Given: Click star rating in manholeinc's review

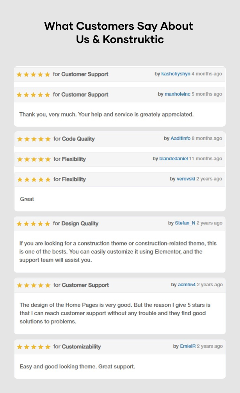Looking at the screenshot, I should (x=33, y=95).
